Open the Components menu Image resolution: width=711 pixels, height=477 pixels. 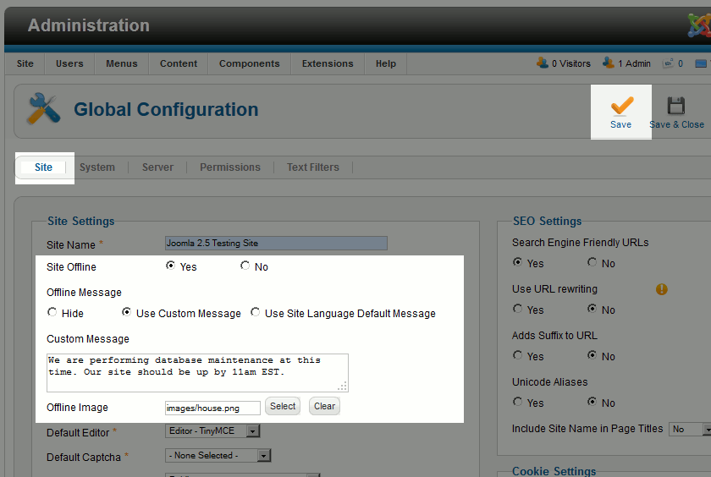[250, 63]
